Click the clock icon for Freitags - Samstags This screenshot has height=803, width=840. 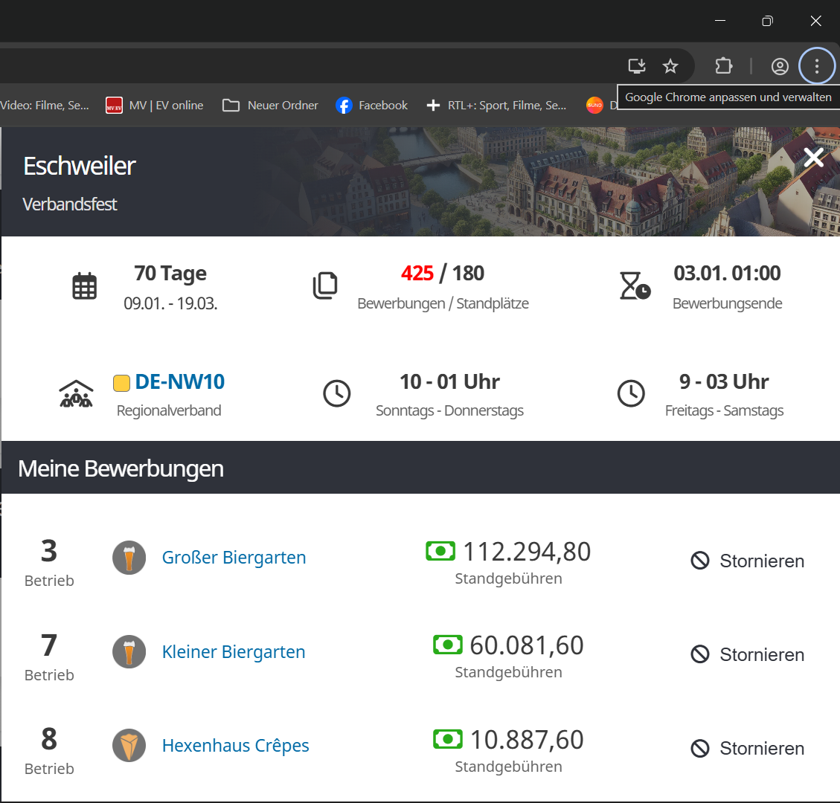[x=632, y=393]
